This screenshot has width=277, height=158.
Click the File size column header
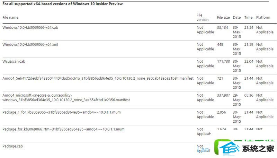tap(223, 17)
